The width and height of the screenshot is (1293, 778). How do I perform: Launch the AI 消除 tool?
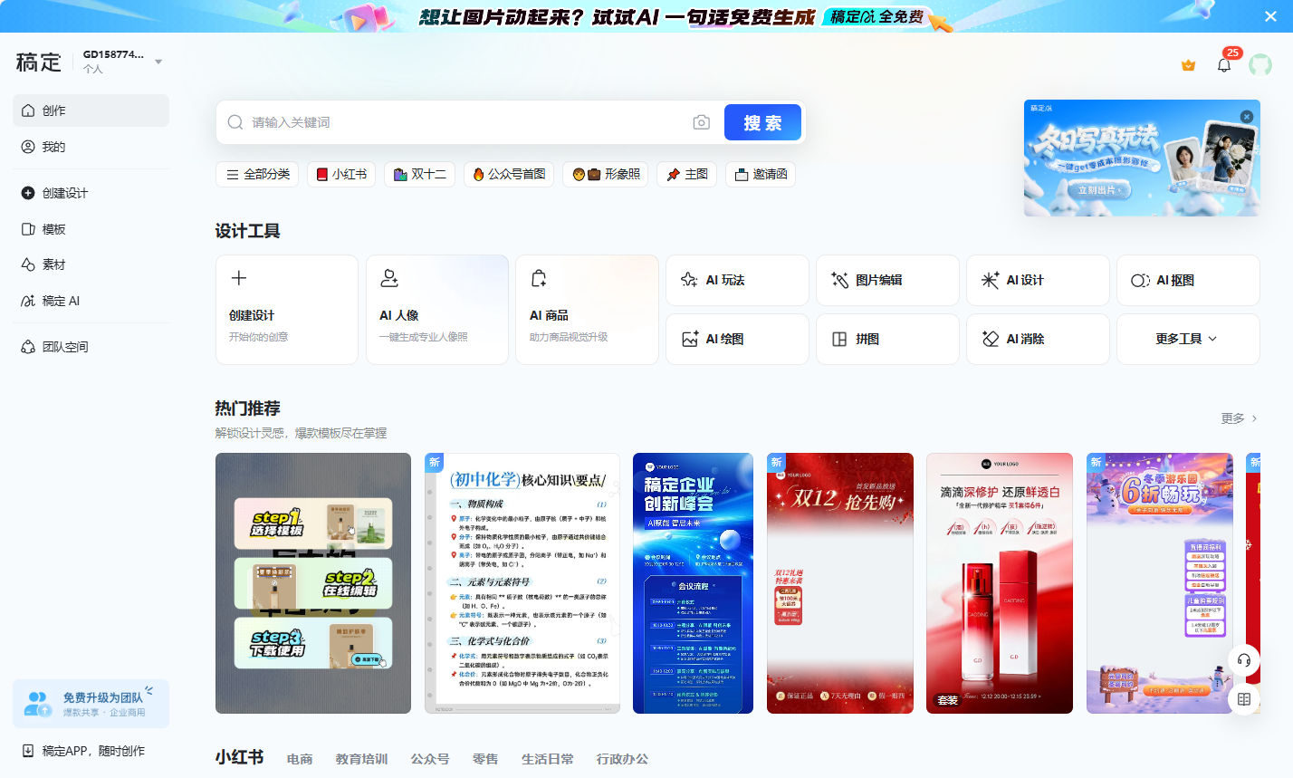(1038, 339)
